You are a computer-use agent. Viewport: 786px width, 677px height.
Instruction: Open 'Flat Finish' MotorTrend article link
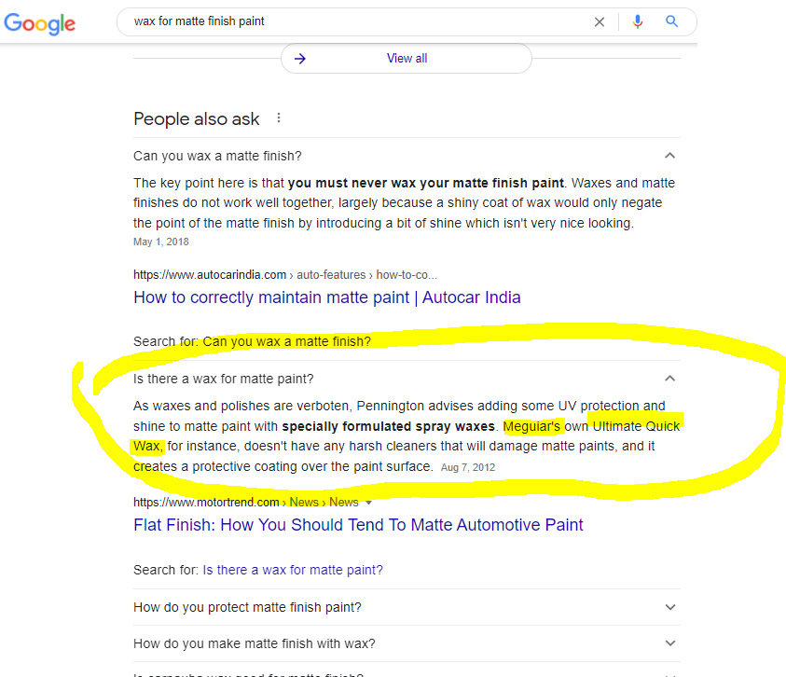coord(358,525)
